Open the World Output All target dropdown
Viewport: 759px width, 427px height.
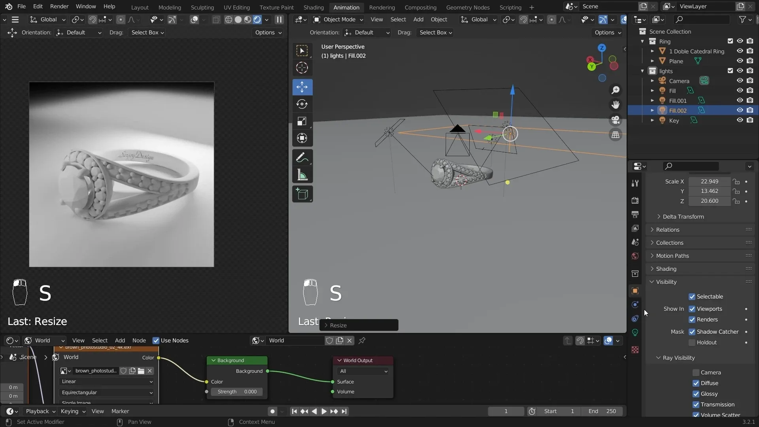[363, 371]
